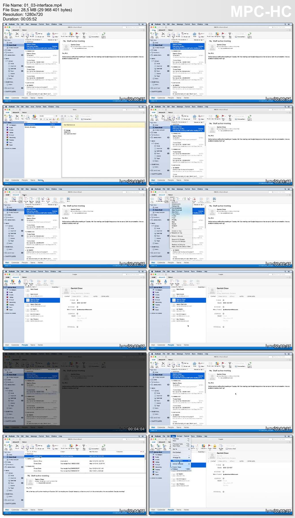Open Go To submenu in 00:05:25 View menu

pyautogui.click(x=181, y=449)
